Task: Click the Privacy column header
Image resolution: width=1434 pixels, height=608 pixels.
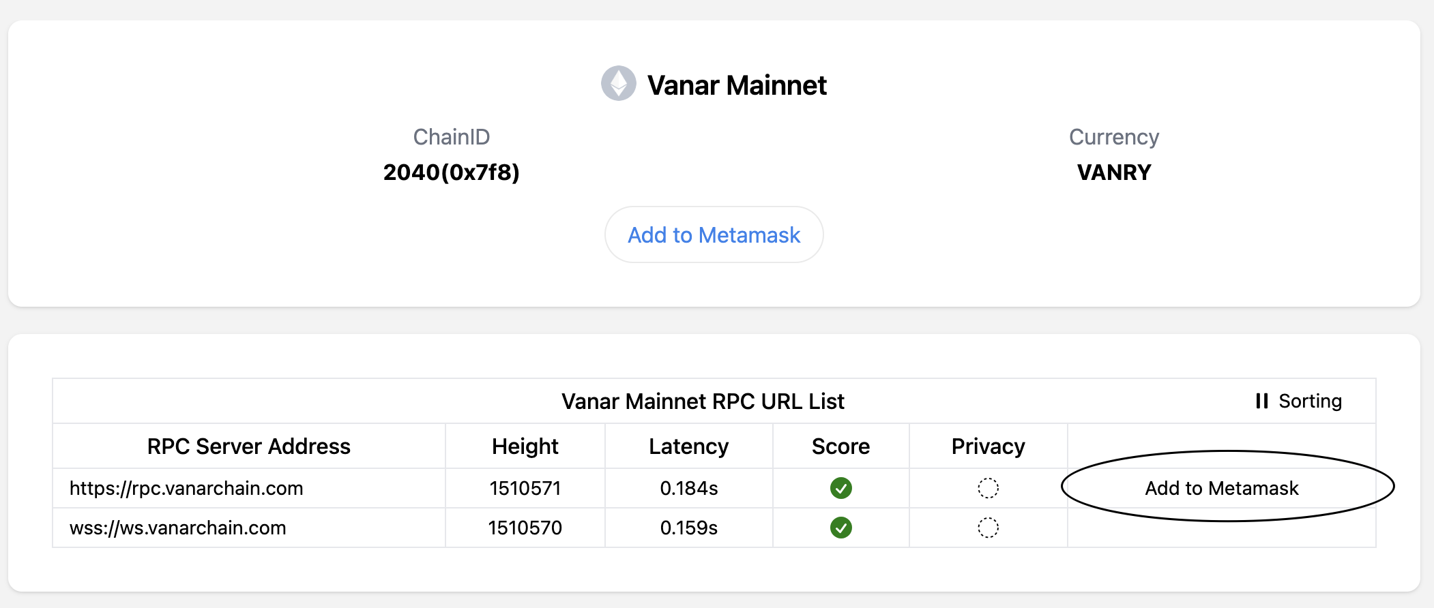Action: (x=988, y=446)
